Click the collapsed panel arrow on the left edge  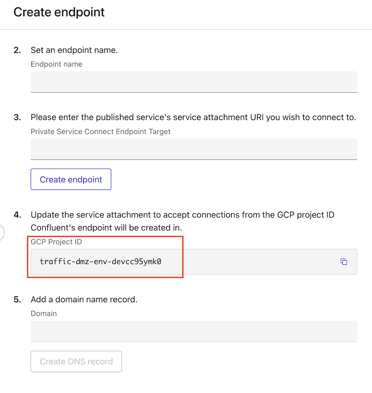pos(1,232)
